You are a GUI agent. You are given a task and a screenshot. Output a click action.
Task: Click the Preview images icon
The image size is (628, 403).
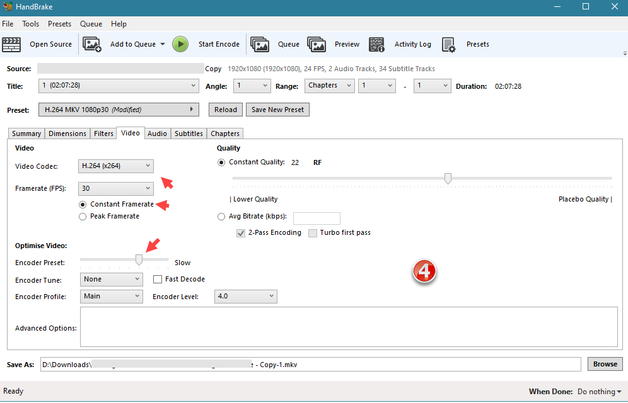[317, 44]
